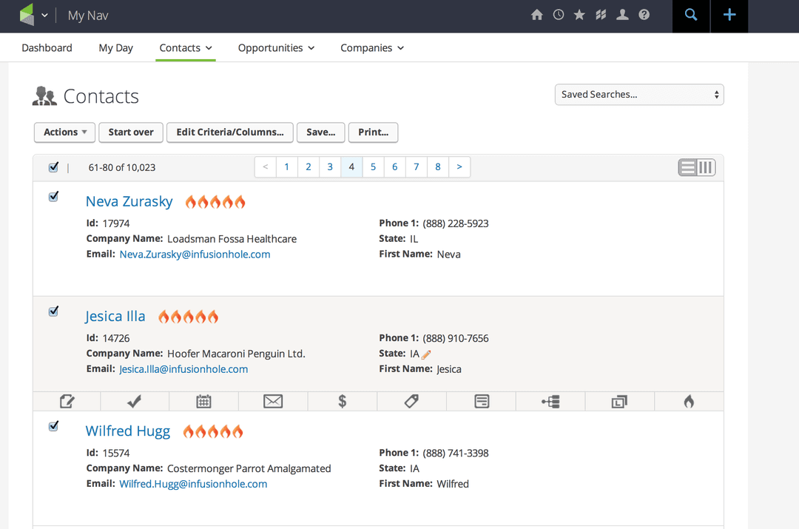The height and width of the screenshot is (529, 799).
Task: Open the form/fulfillment list icon
Action: click(481, 402)
